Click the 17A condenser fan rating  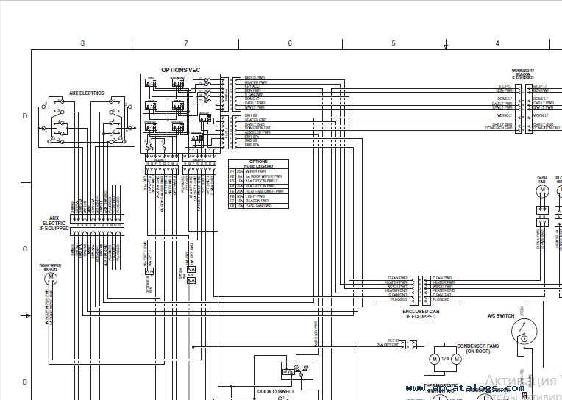[445, 358]
